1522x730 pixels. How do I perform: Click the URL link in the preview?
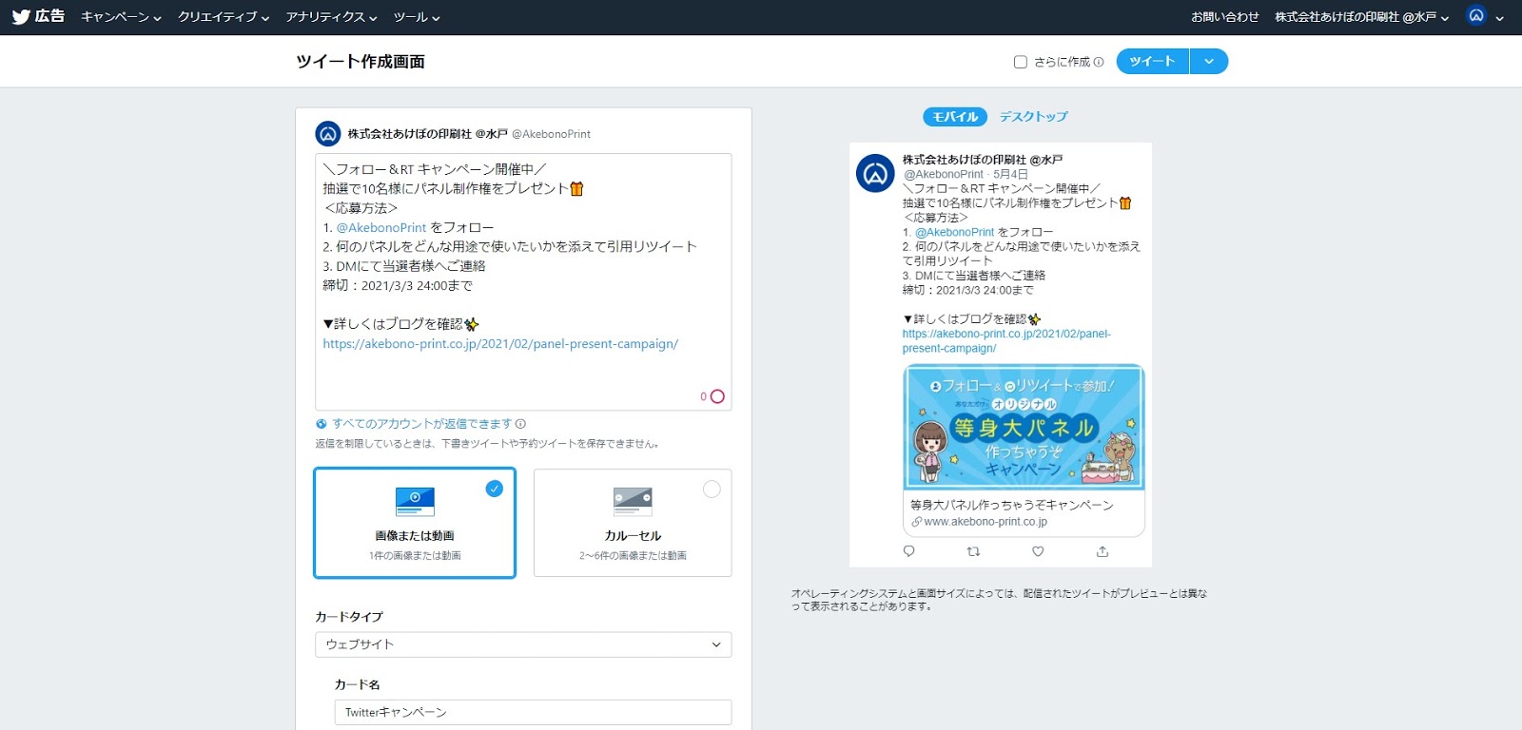(x=1006, y=341)
